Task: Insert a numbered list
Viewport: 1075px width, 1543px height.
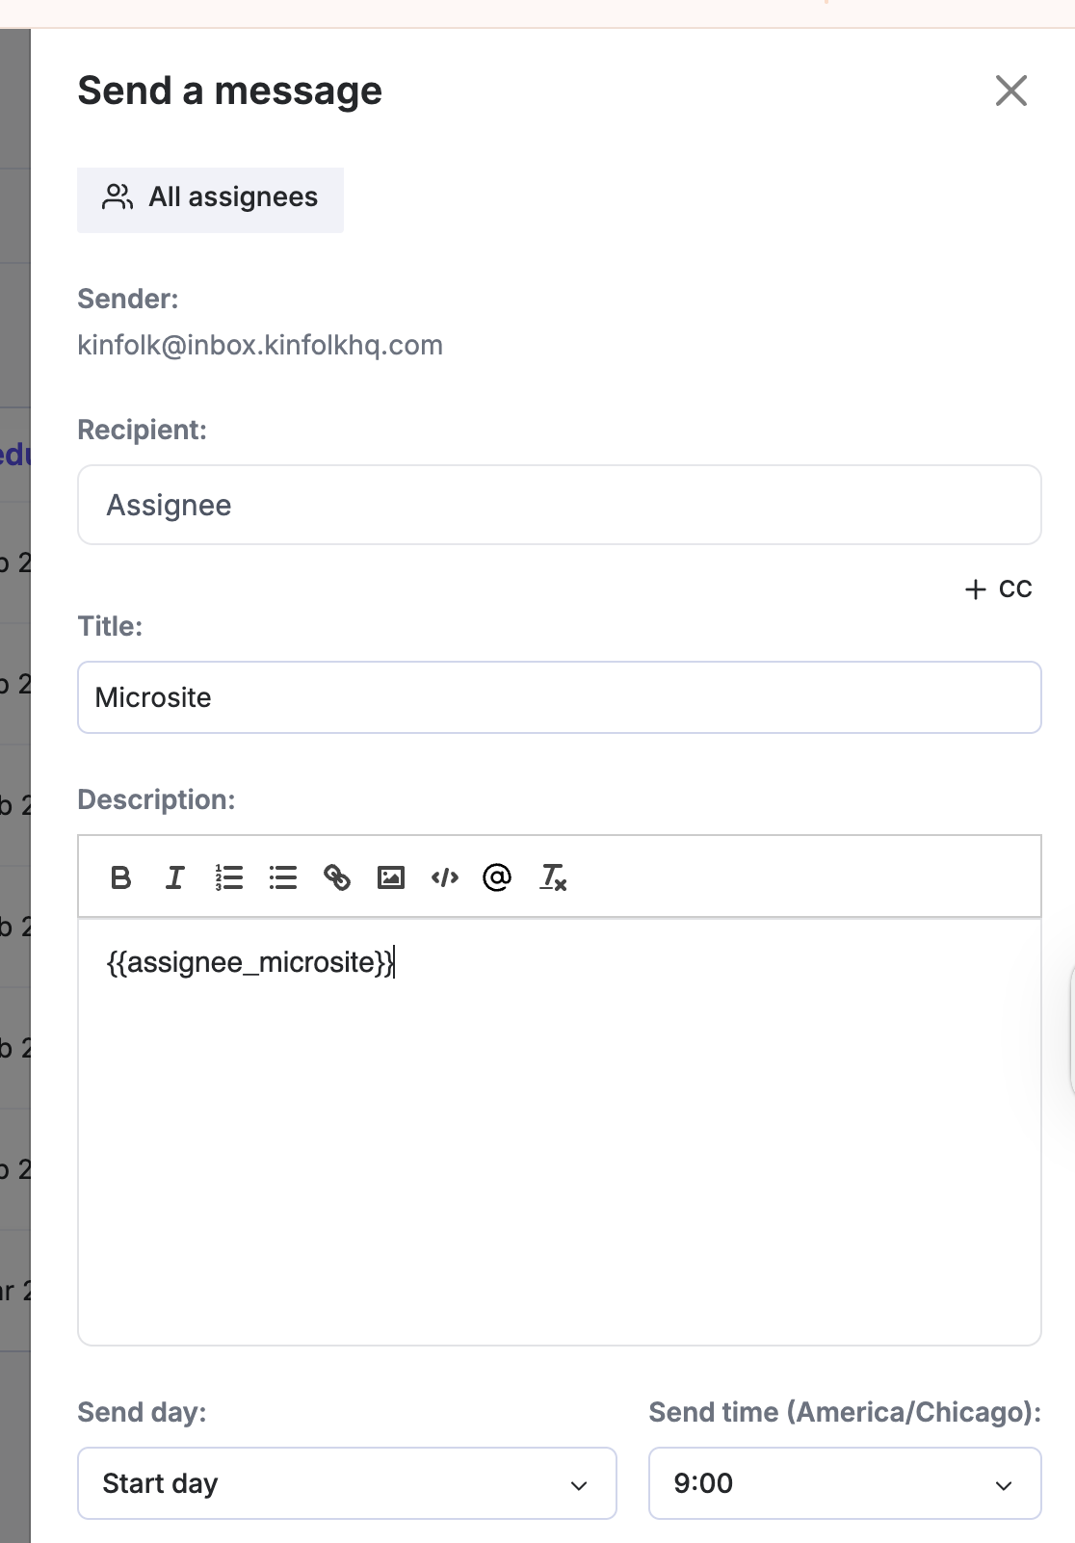Action: [229, 877]
